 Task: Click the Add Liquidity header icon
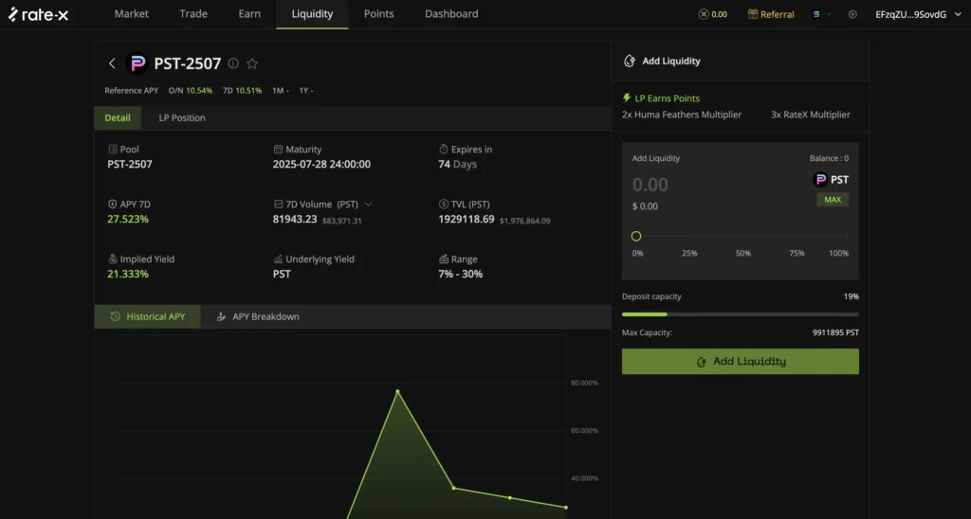tap(630, 61)
